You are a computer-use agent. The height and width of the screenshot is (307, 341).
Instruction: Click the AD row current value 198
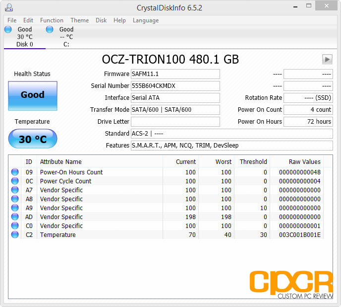[190, 217]
